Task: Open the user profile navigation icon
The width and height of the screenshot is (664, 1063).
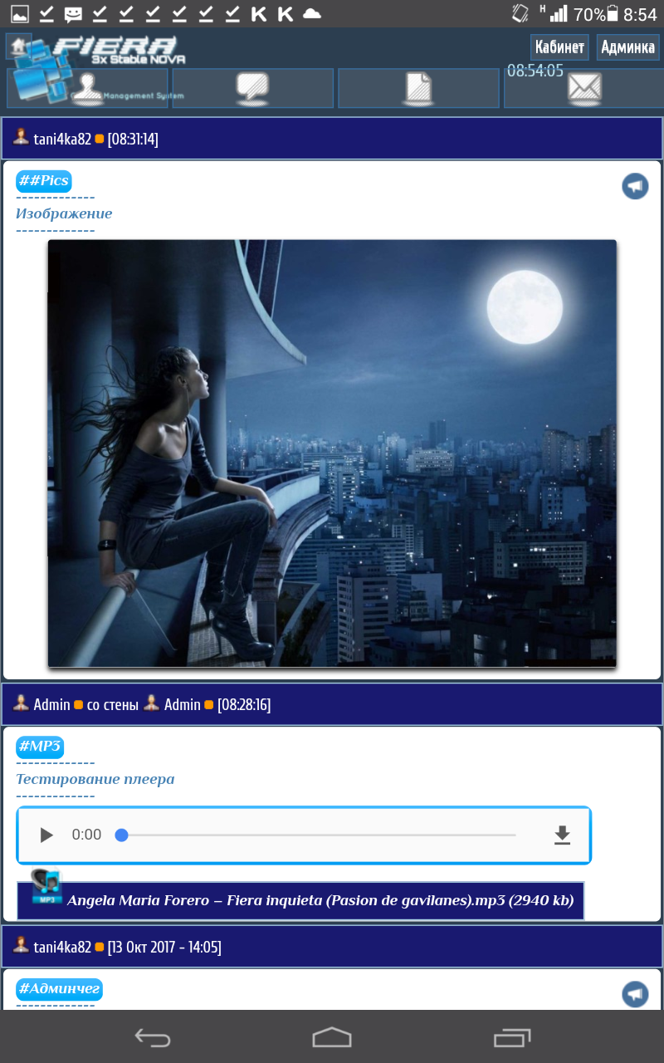Action: click(x=87, y=88)
